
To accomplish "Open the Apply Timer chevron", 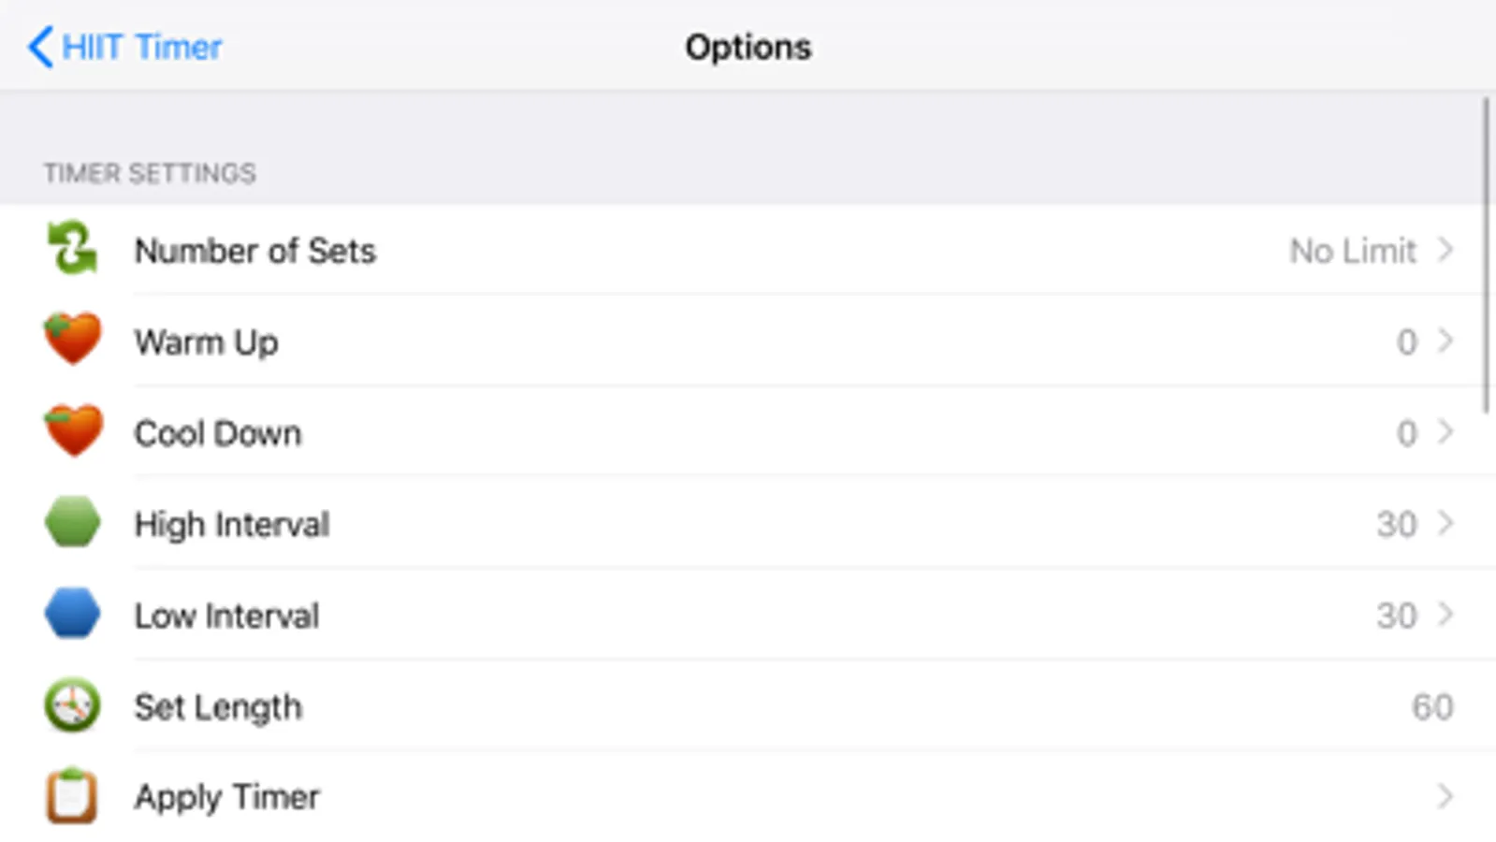I will click(1445, 797).
